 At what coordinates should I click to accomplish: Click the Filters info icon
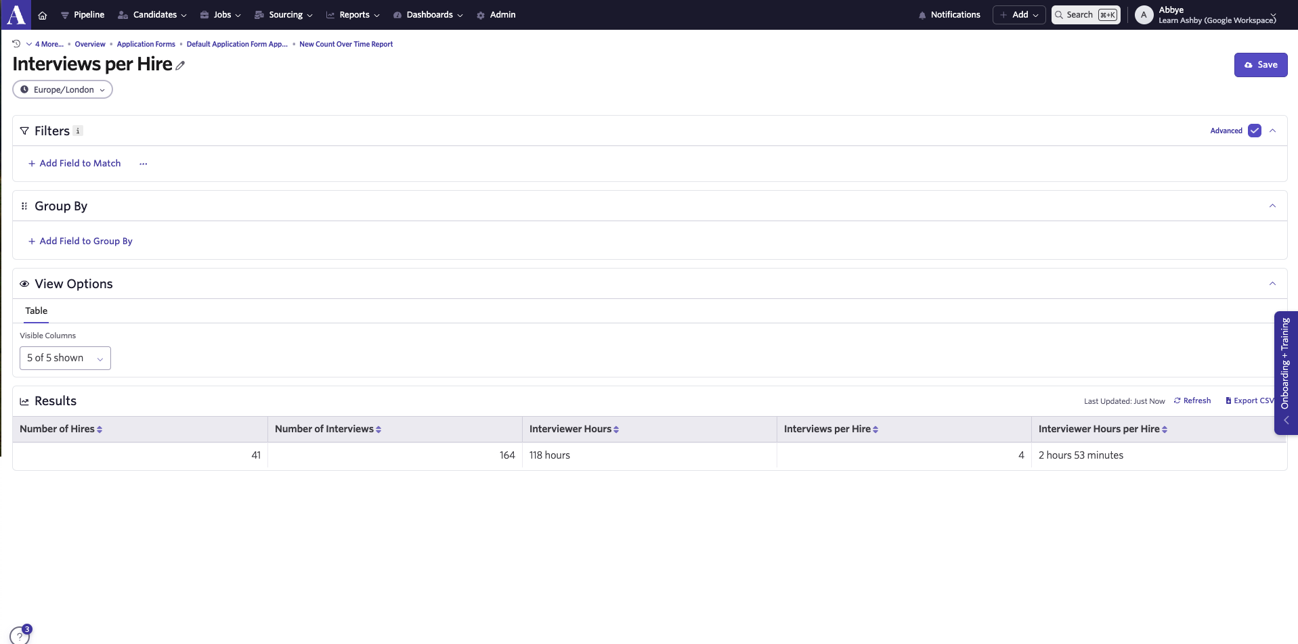click(x=78, y=131)
